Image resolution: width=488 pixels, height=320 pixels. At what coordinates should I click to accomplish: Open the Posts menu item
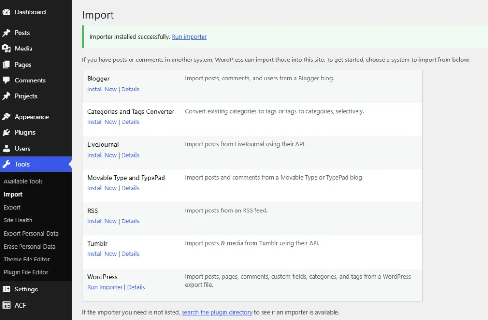pos(22,33)
